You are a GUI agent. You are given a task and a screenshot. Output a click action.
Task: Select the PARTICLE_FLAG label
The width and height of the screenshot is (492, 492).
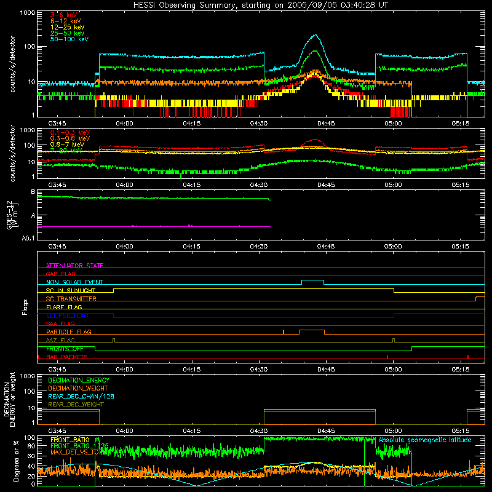point(69,332)
